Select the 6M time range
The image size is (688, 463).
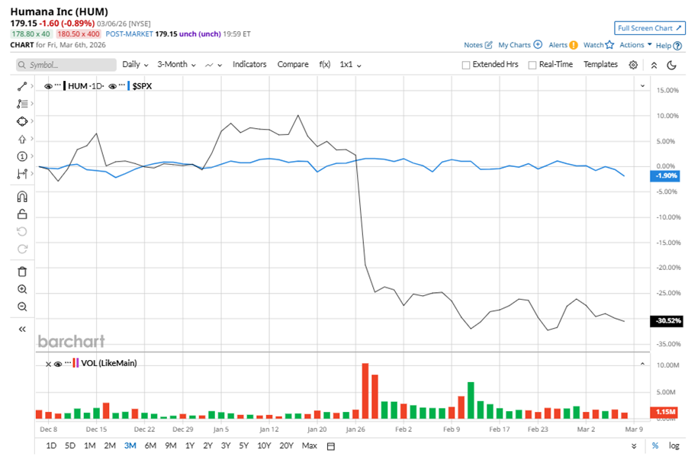pos(150,445)
